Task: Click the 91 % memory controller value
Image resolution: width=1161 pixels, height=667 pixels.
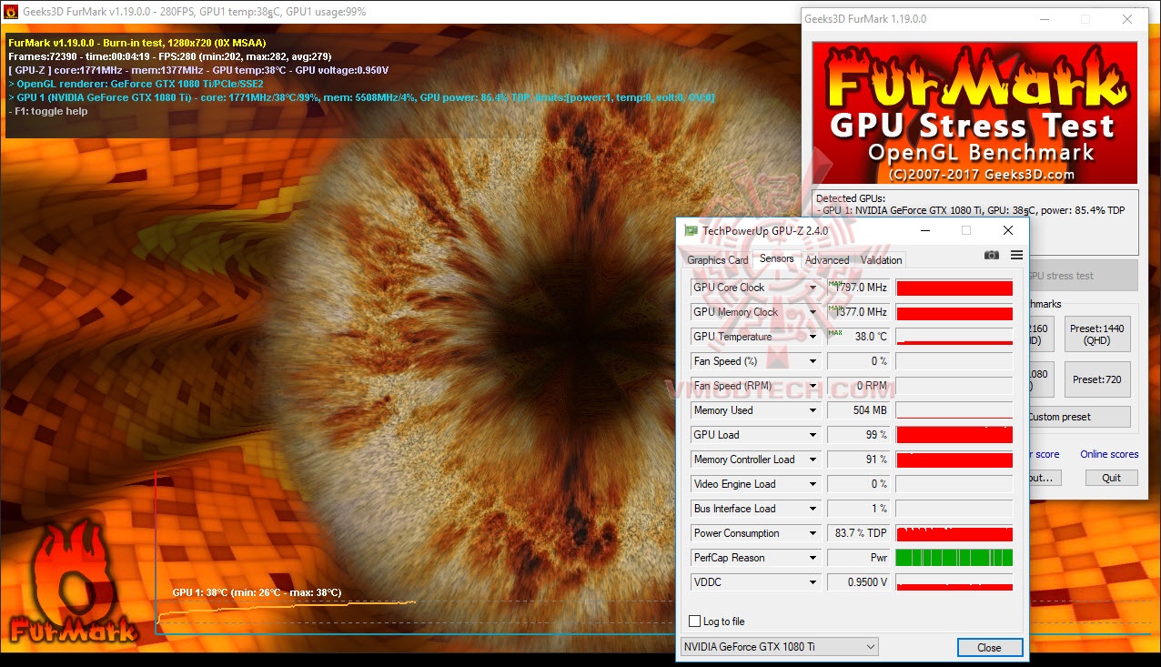Action: tap(858, 460)
